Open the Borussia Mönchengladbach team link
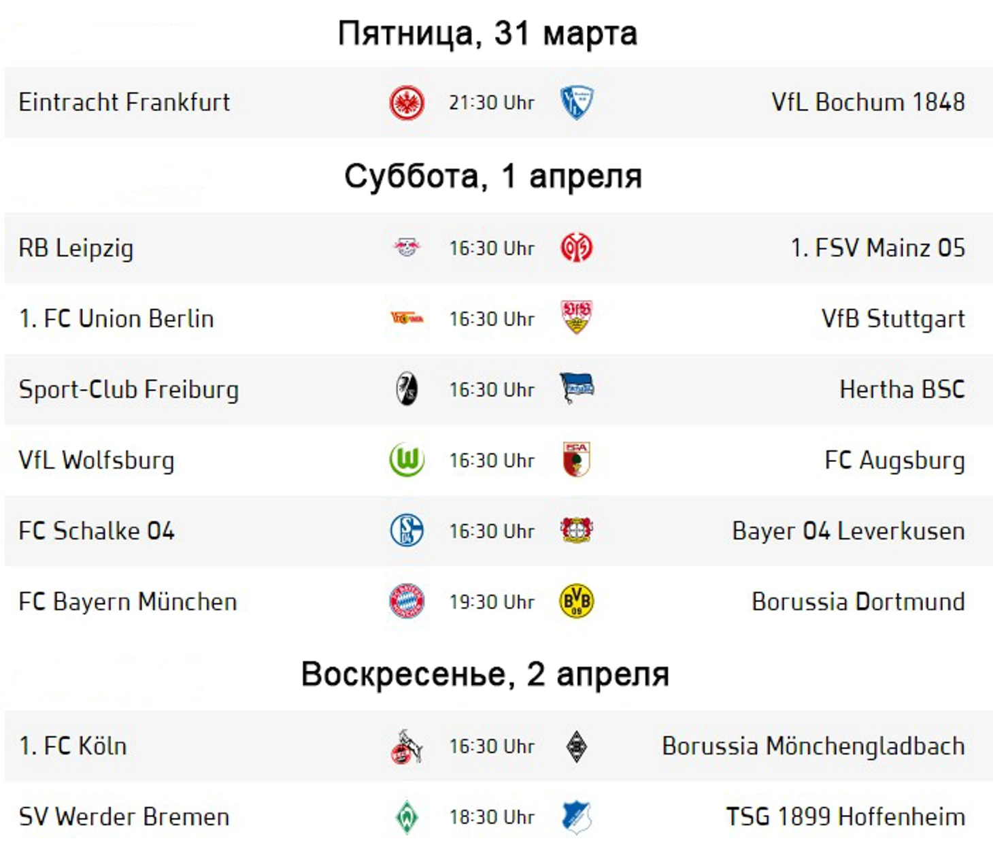 tap(813, 746)
